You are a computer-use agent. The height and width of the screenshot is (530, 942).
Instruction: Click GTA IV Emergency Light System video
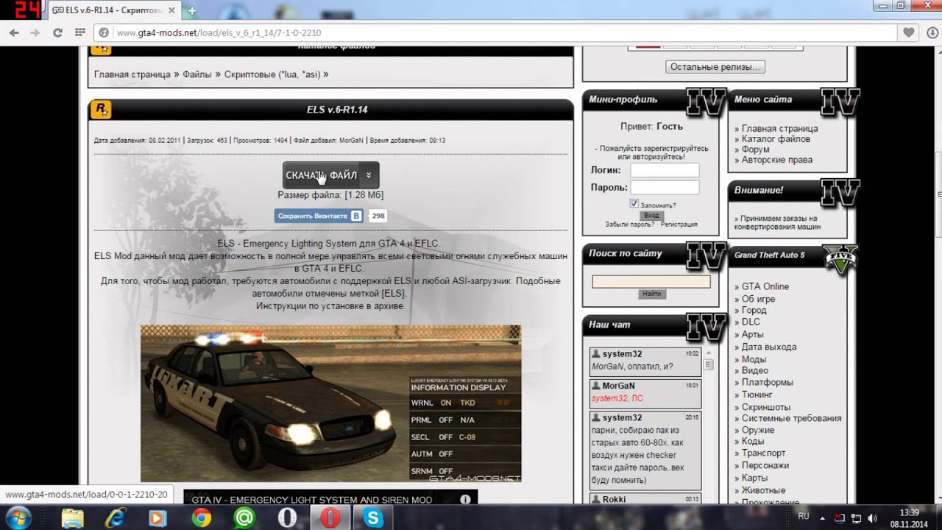[x=330, y=498]
